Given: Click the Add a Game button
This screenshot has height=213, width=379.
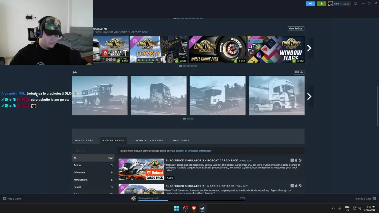Looking at the screenshot, I should (x=12, y=199).
